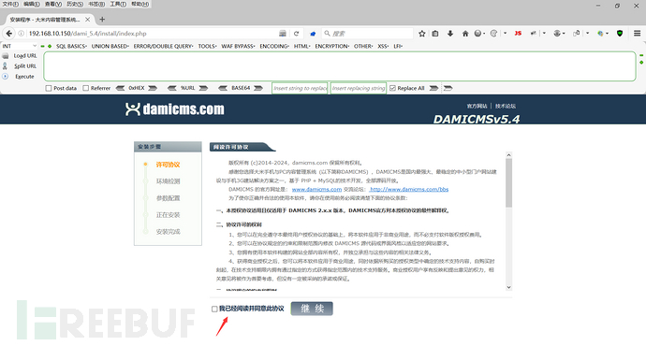Expand the ENCODING dropdown
The image size is (646, 346).
tap(274, 46)
